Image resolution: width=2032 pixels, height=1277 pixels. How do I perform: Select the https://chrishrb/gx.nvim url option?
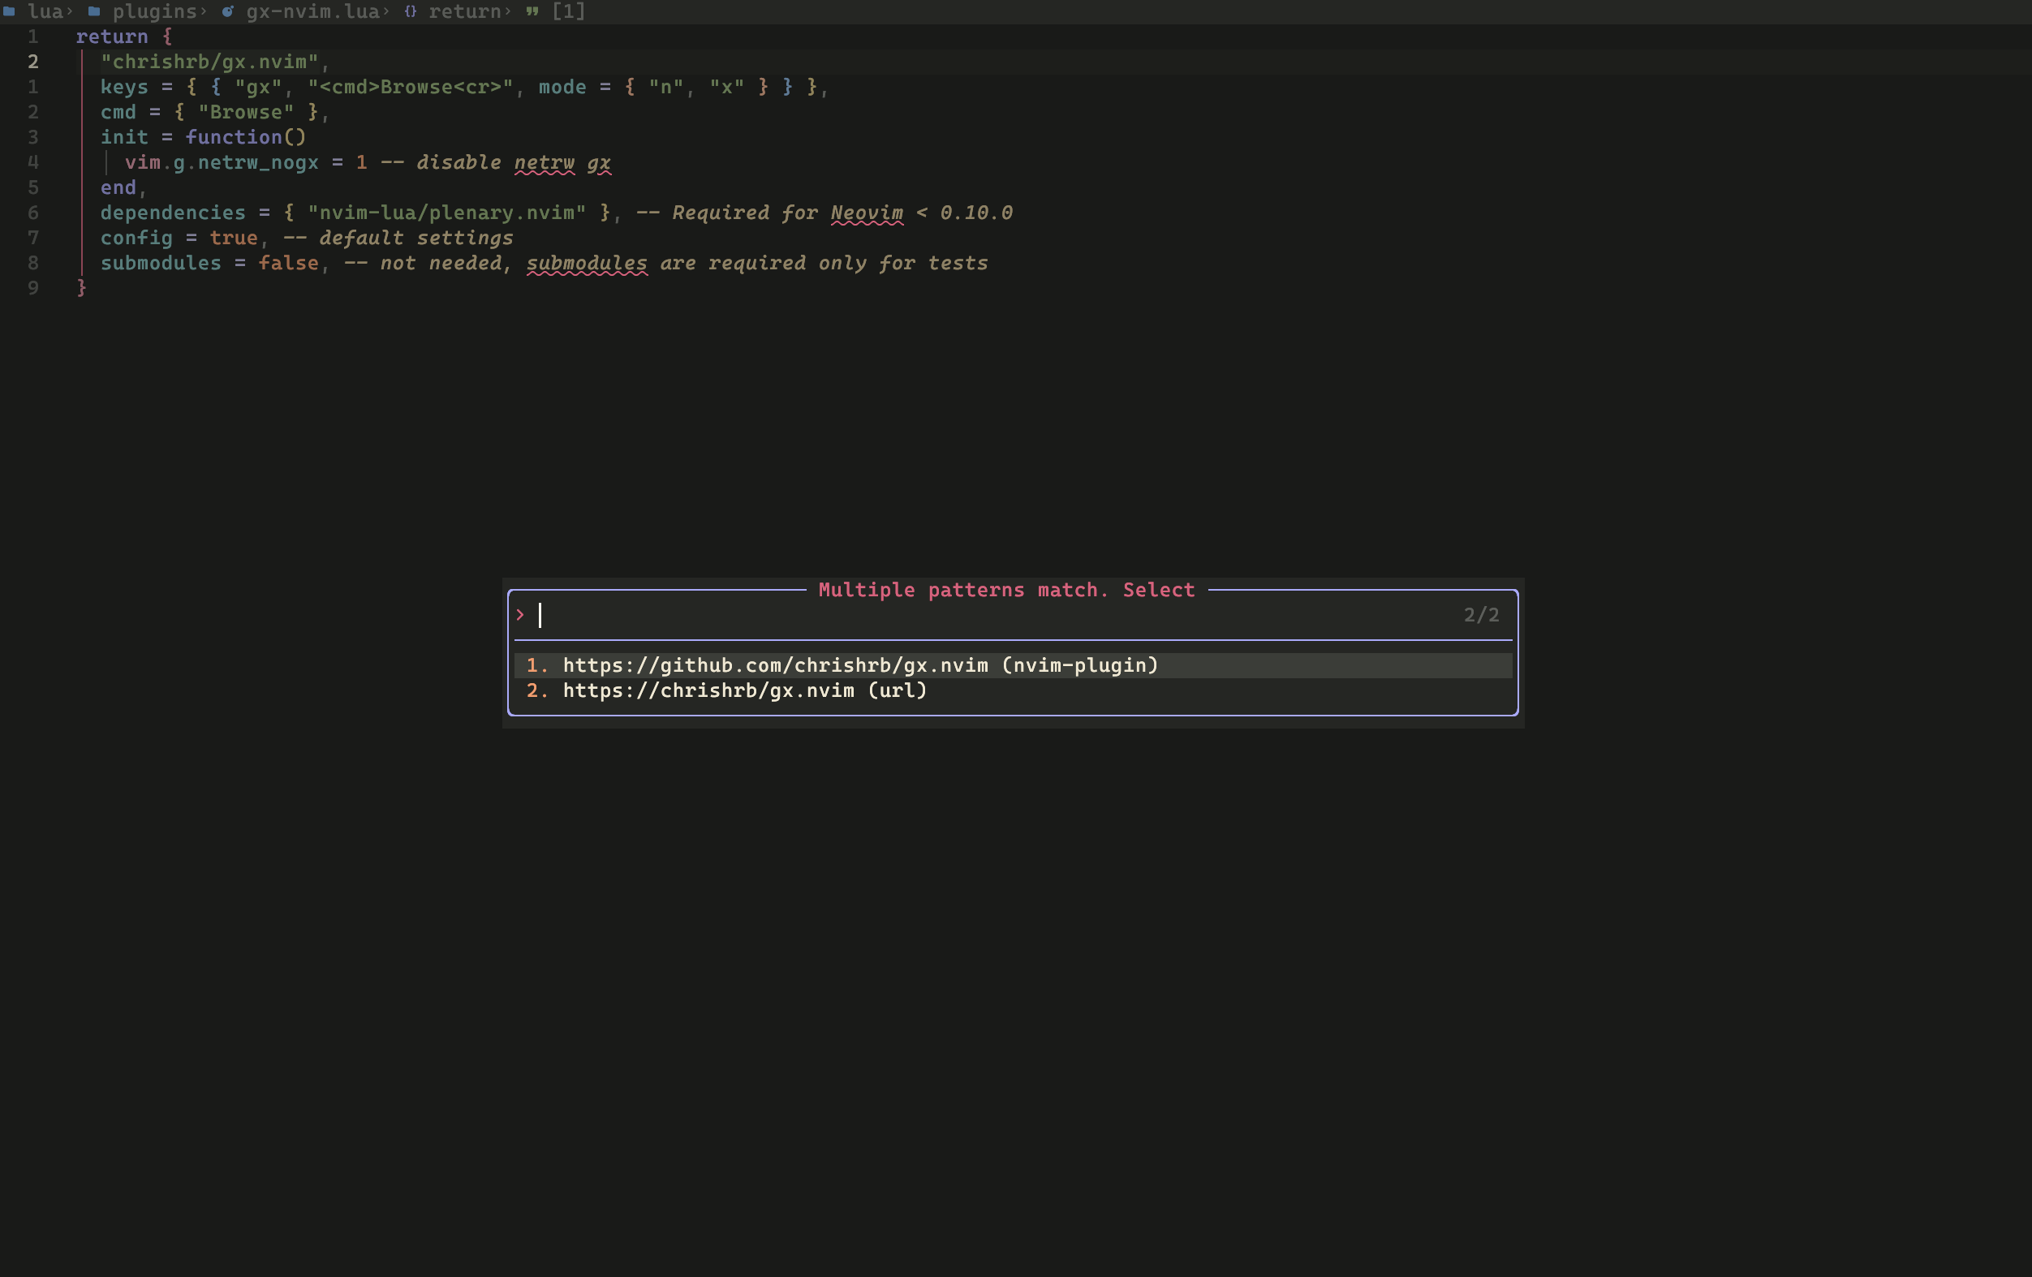743,690
